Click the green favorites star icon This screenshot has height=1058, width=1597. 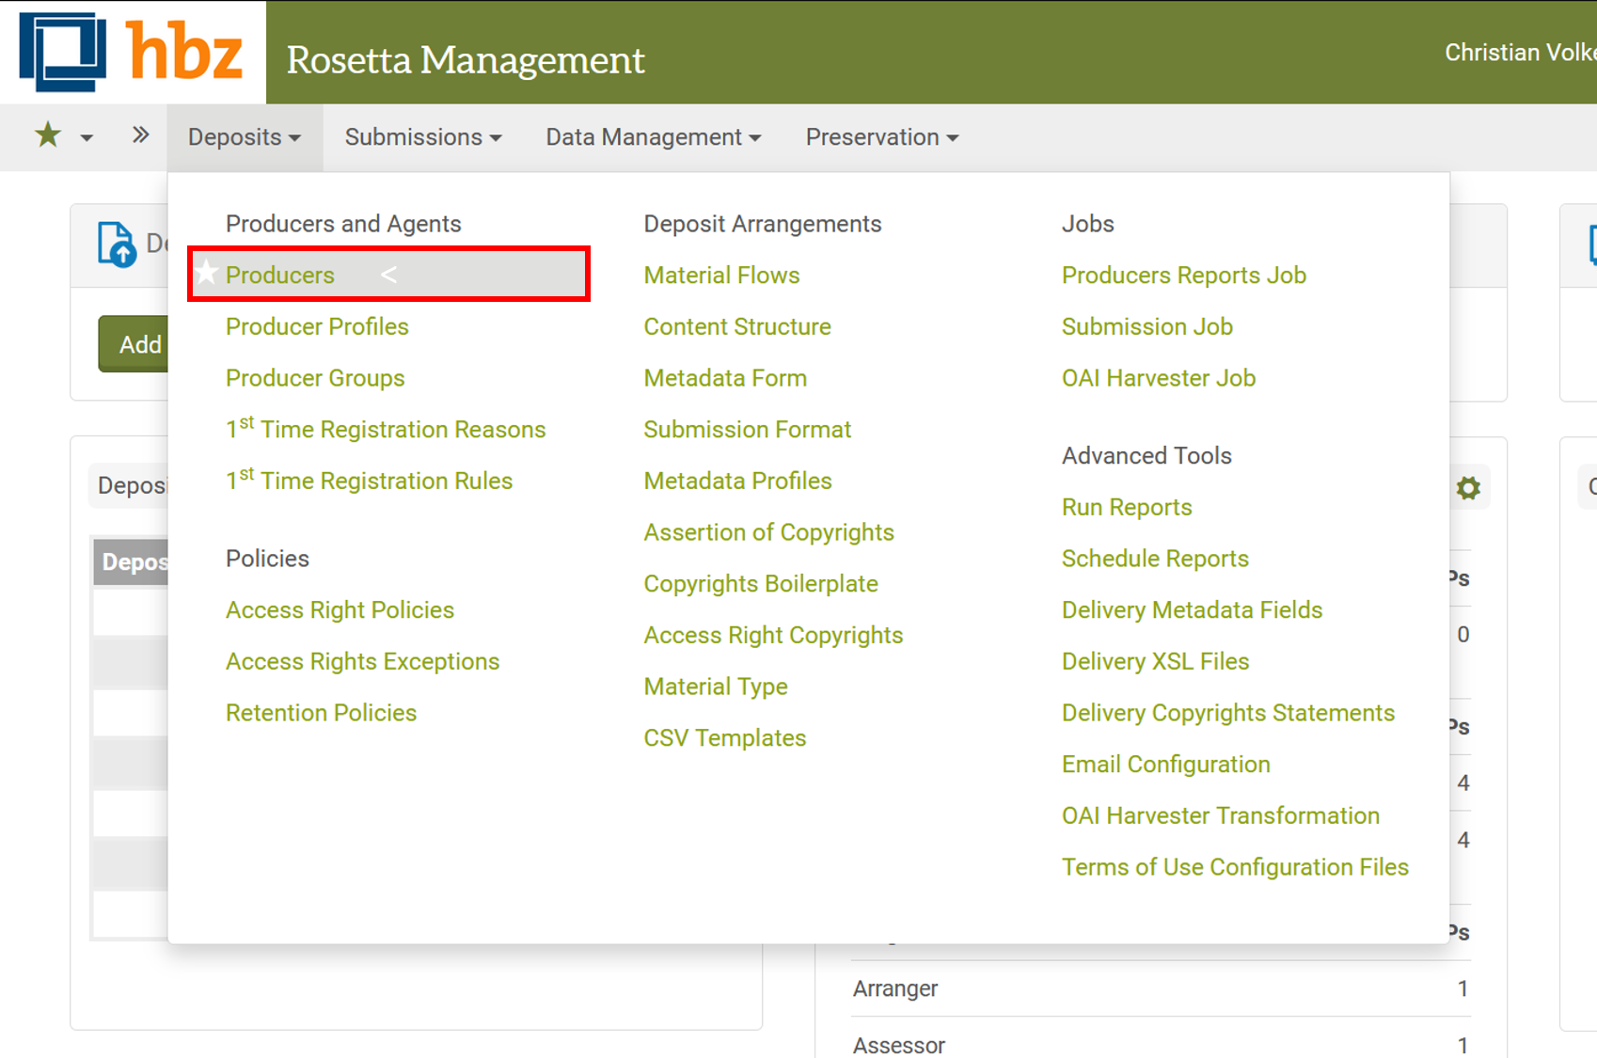click(x=47, y=136)
